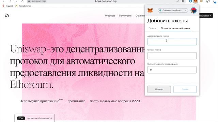
Task: Focus the Символ токена field
Action: [172, 56]
